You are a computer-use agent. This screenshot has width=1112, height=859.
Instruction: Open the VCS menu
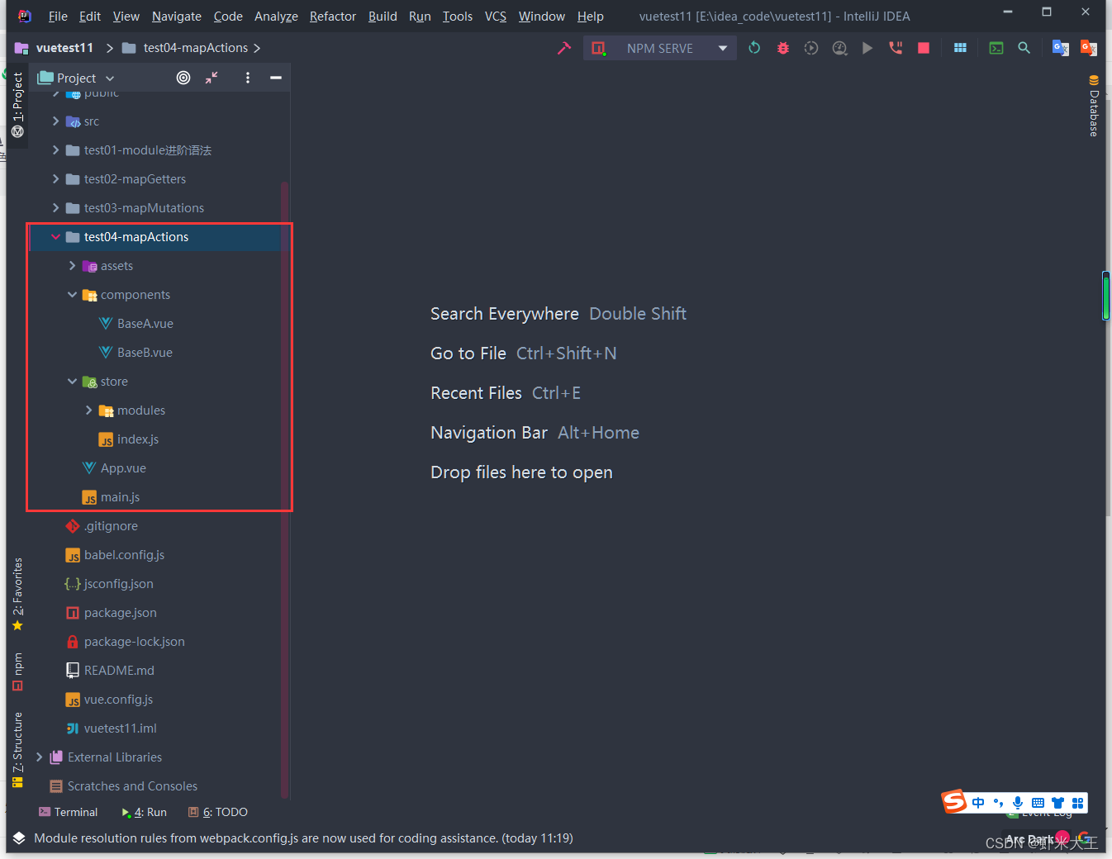pos(495,16)
